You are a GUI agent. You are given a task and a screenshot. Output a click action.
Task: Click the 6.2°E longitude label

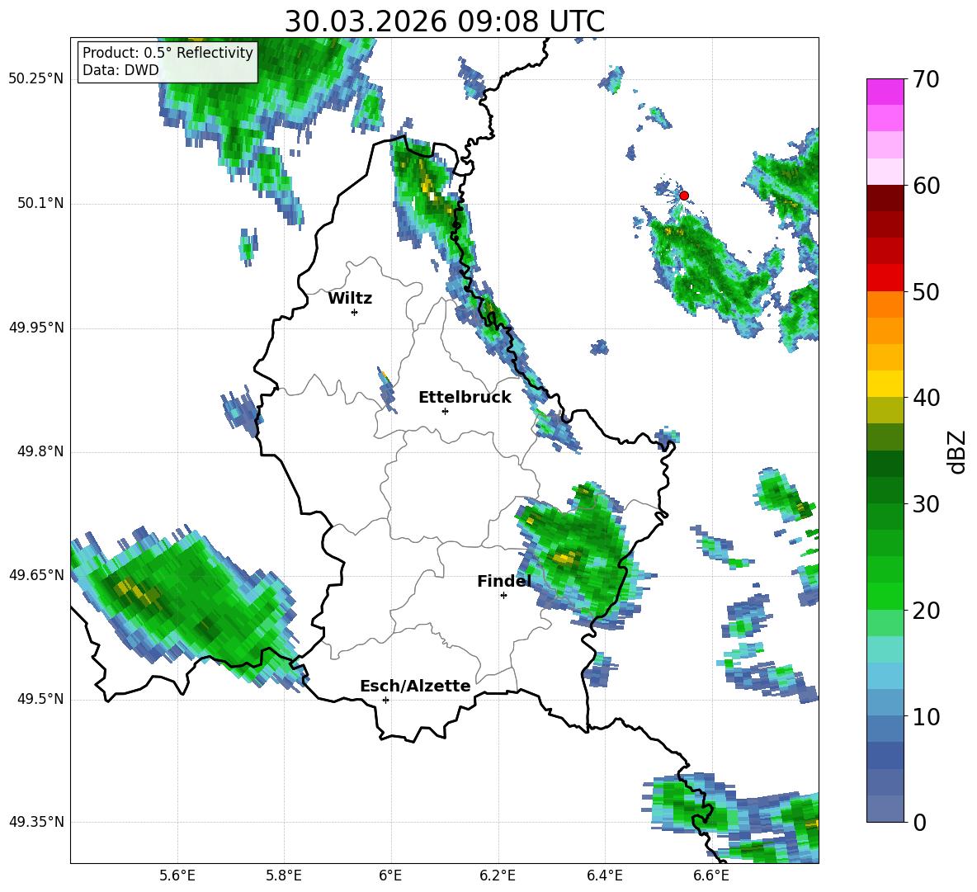pyautogui.click(x=498, y=875)
